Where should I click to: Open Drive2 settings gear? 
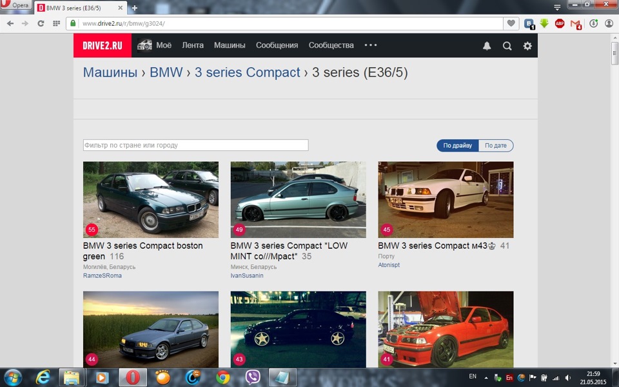pyautogui.click(x=527, y=46)
